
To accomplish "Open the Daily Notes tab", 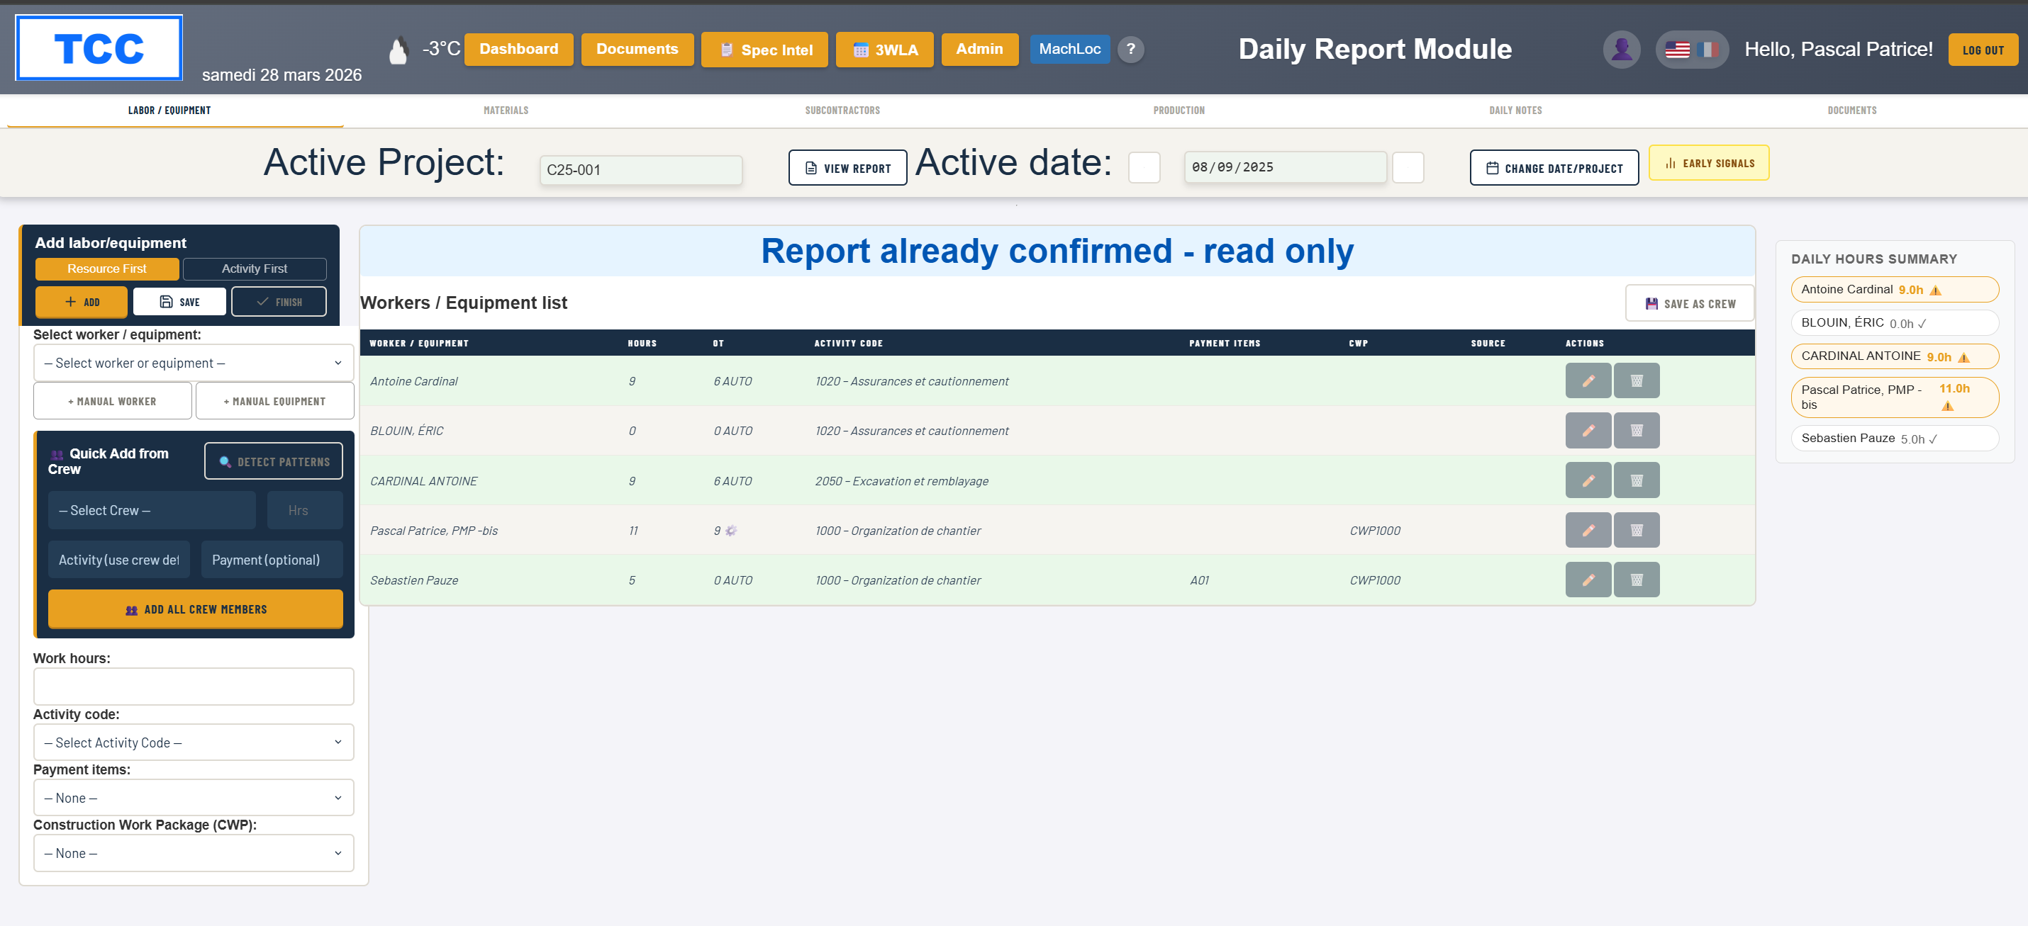I will tap(1515, 110).
